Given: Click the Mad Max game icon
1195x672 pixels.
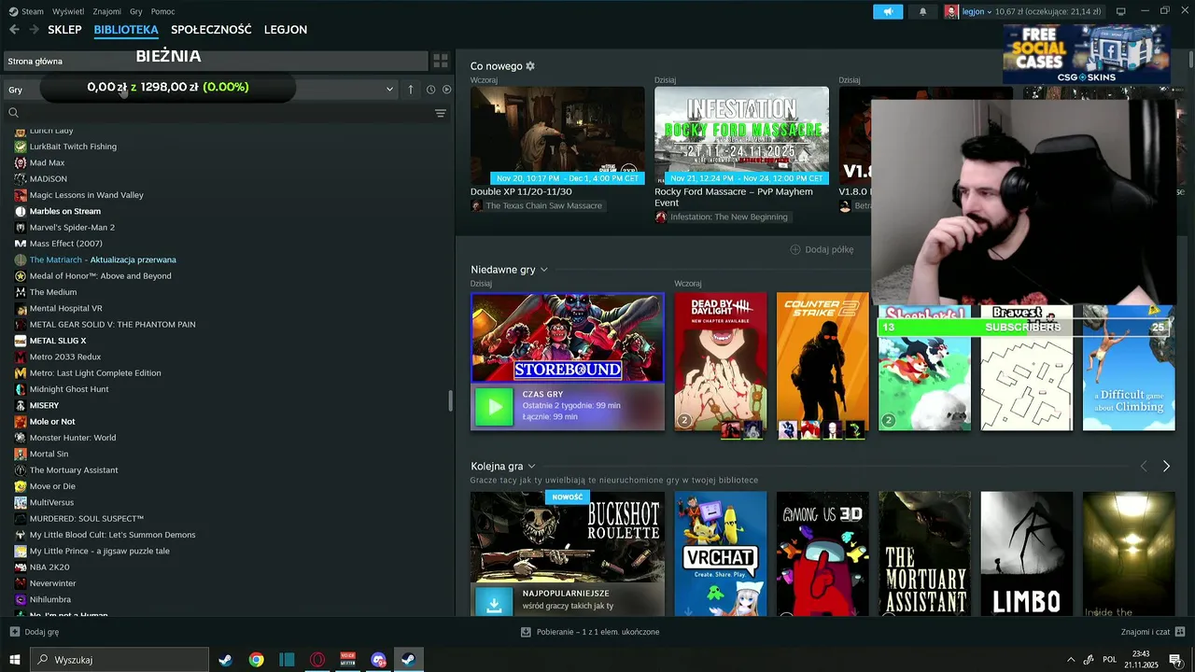Looking at the screenshot, I should click(21, 162).
